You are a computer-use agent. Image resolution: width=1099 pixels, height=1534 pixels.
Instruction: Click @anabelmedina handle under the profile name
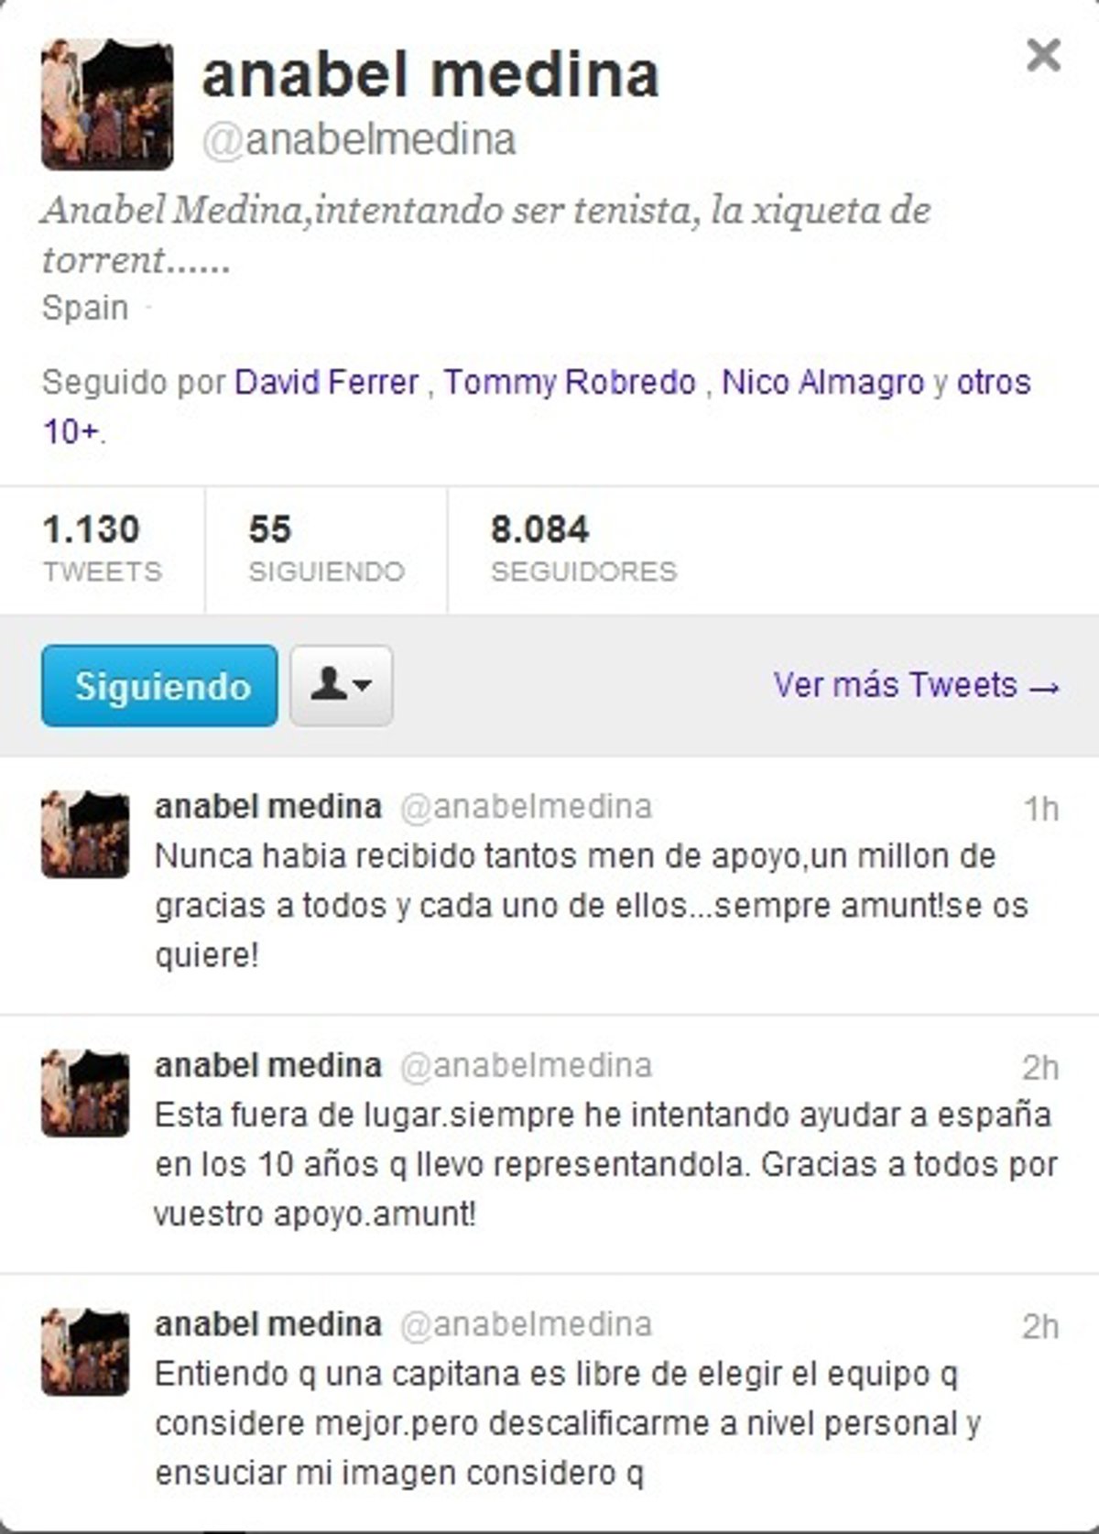359,140
